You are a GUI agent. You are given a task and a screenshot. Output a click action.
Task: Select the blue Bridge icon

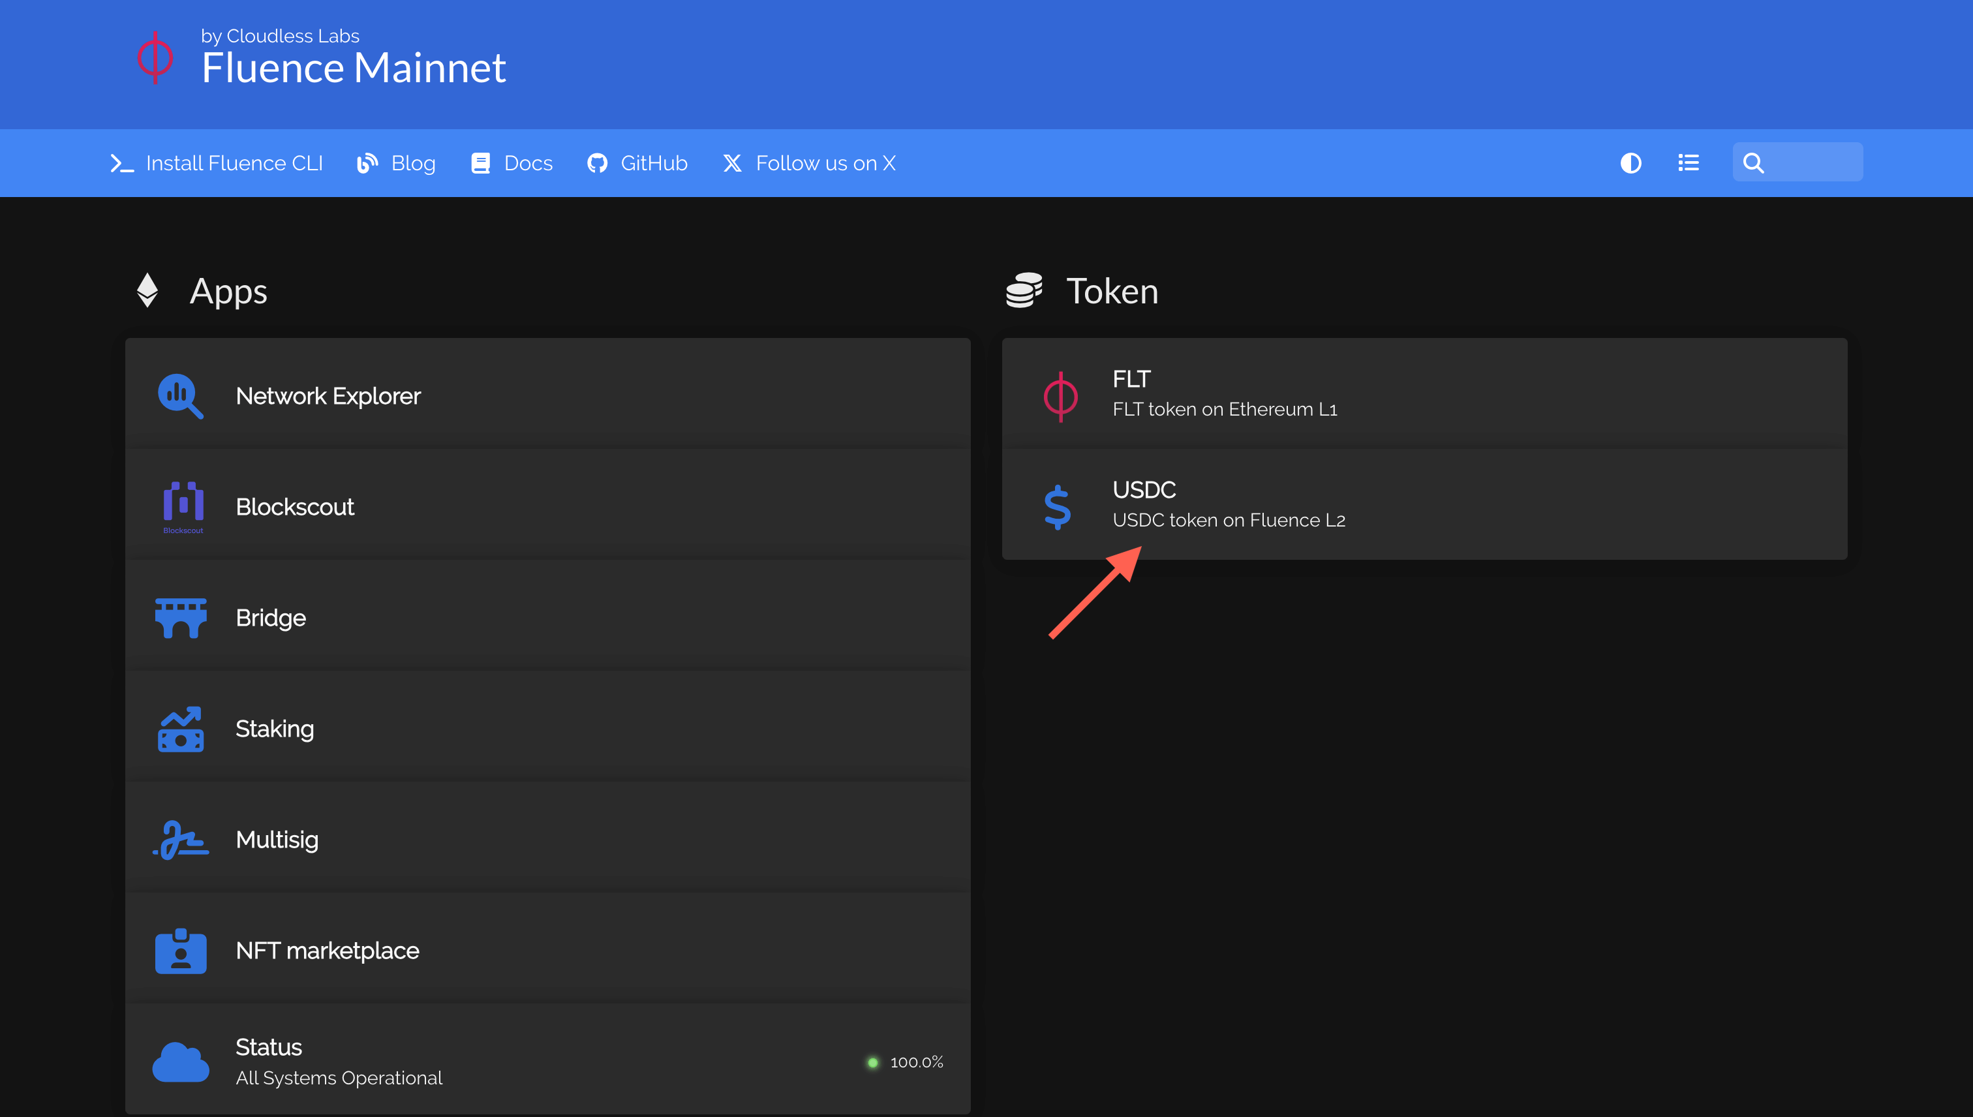pos(181,618)
